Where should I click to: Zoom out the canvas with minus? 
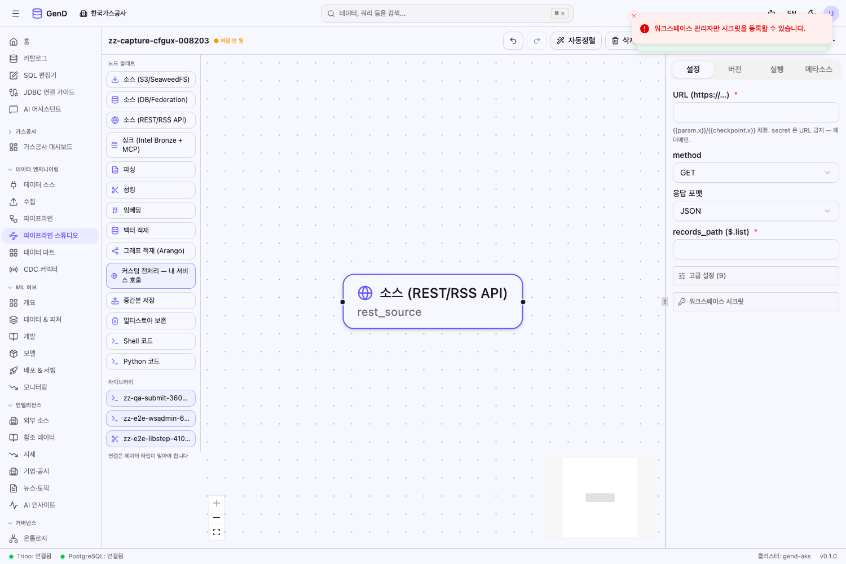tap(217, 518)
